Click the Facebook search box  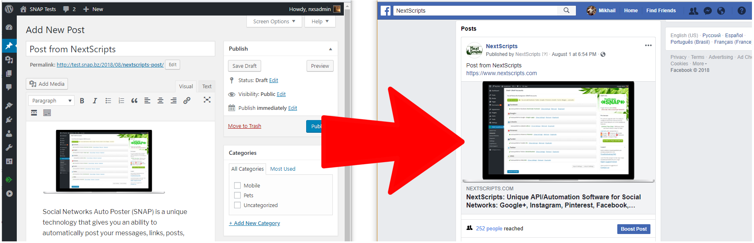476,11
